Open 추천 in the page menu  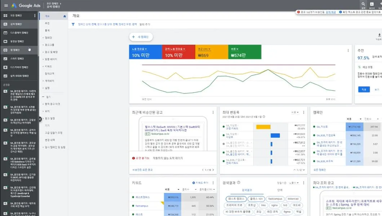(x=47, y=23)
